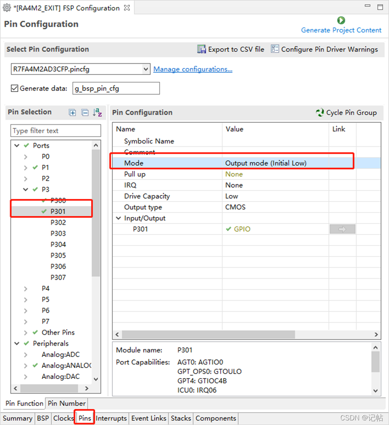
Task: Maximize the editor panel
Action: pos(380,7)
